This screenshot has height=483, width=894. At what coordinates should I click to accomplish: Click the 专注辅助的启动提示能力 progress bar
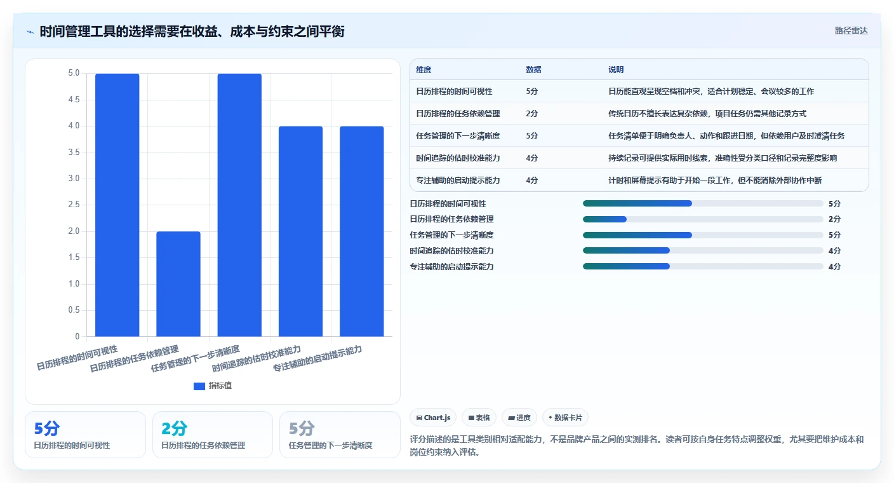tap(703, 266)
